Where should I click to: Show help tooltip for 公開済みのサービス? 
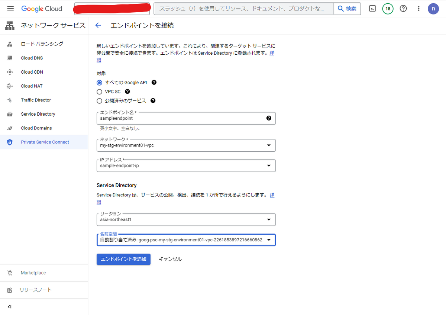point(153,100)
